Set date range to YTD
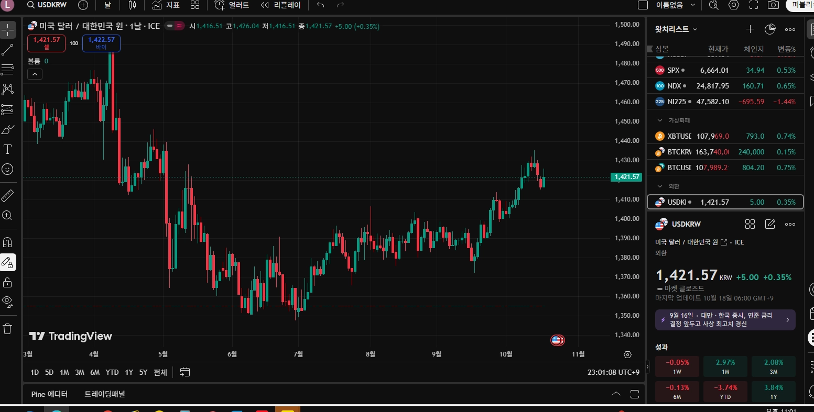814x412 pixels. click(112, 372)
